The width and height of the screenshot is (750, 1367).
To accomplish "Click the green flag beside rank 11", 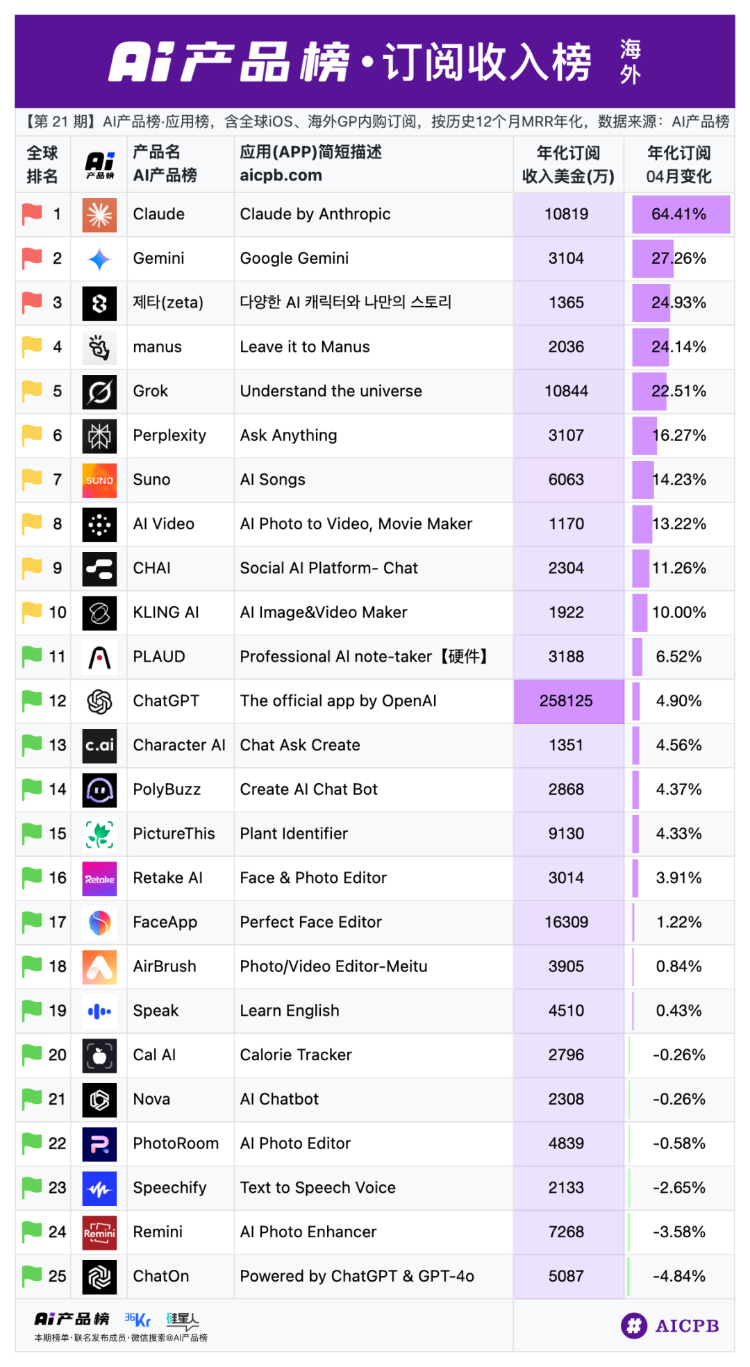I will (x=32, y=656).
